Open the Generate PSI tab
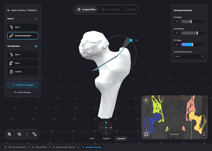Image resolution: width=212 pixels, height=151 pixels. [x=110, y=9]
